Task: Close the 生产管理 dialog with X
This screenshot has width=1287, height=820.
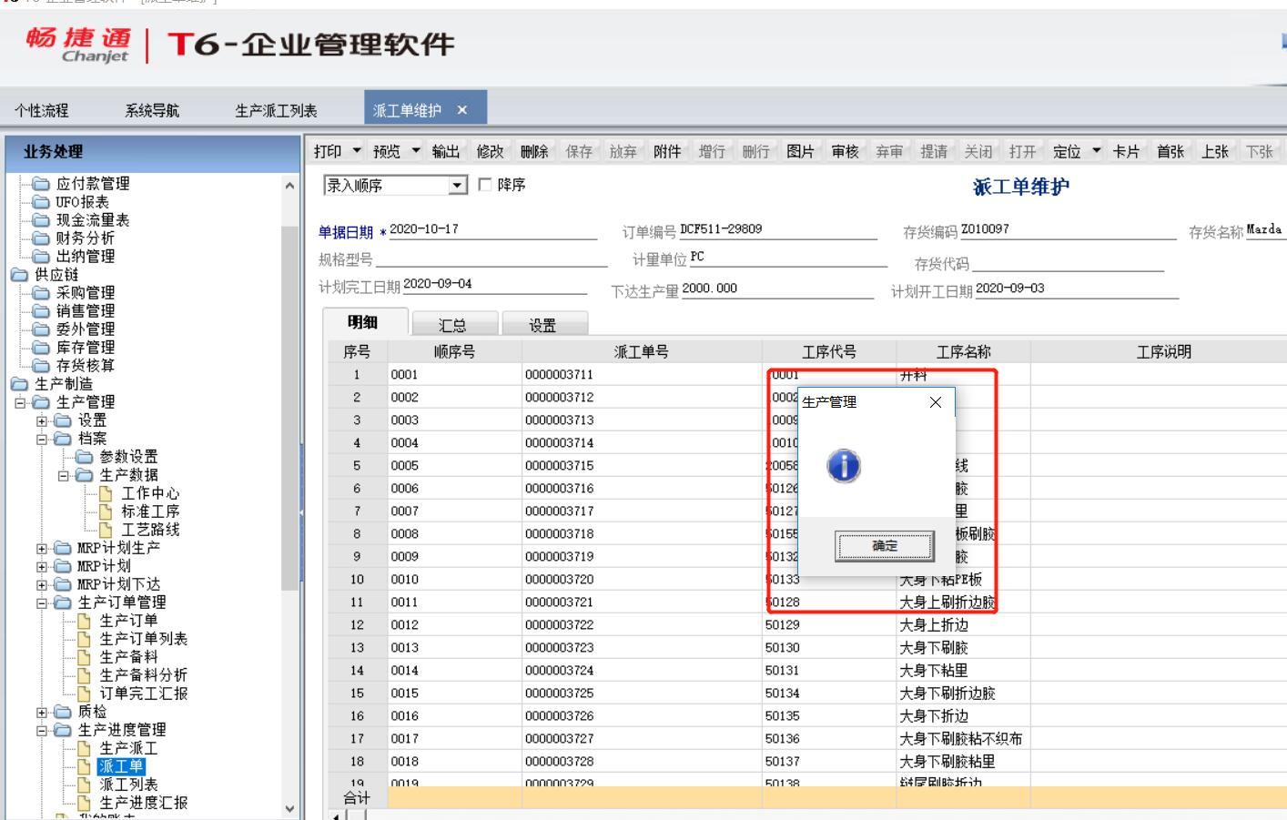Action: point(936,402)
